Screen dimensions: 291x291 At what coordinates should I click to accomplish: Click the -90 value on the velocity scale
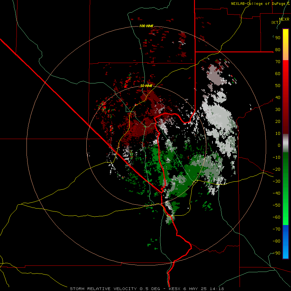coord(276,253)
